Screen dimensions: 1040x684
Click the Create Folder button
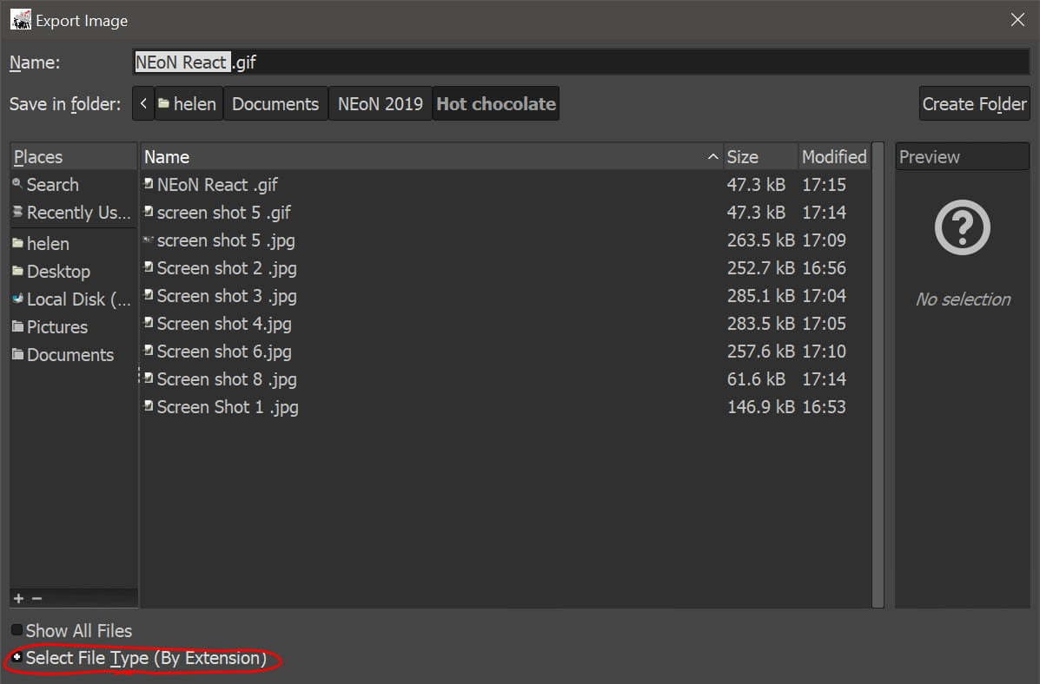pyautogui.click(x=974, y=103)
